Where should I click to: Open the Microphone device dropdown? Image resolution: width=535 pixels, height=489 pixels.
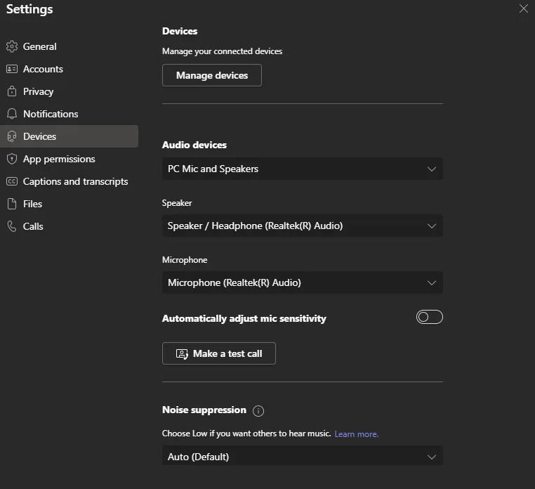[x=302, y=282]
